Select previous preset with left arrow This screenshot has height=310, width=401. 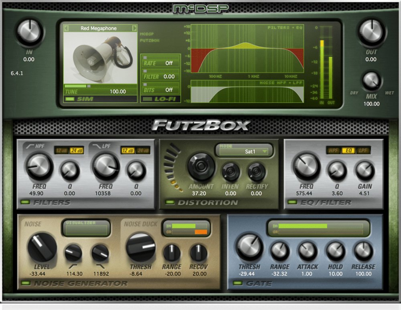point(66,28)
